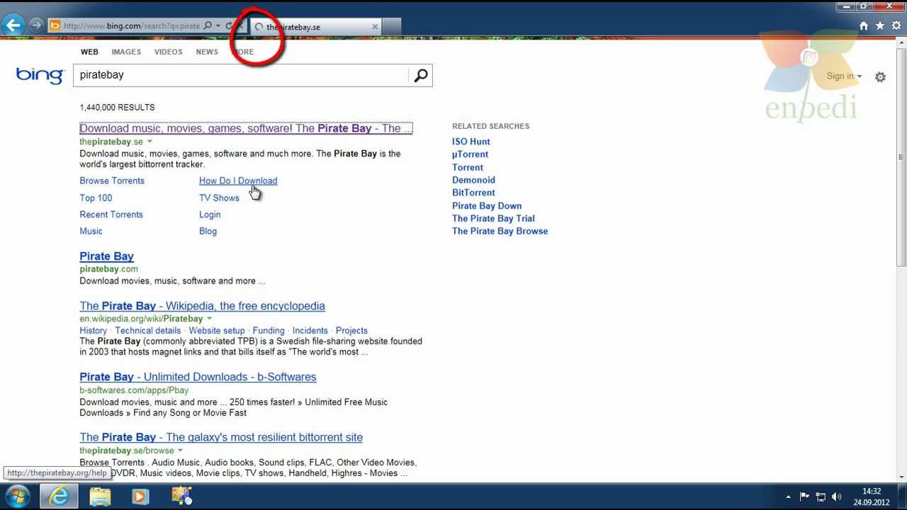Open the Internet Explorer Tools gear
This screenshot has height=510, width=907.
click(896, 25)
